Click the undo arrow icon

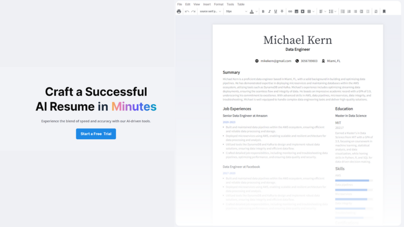[187, 11]
